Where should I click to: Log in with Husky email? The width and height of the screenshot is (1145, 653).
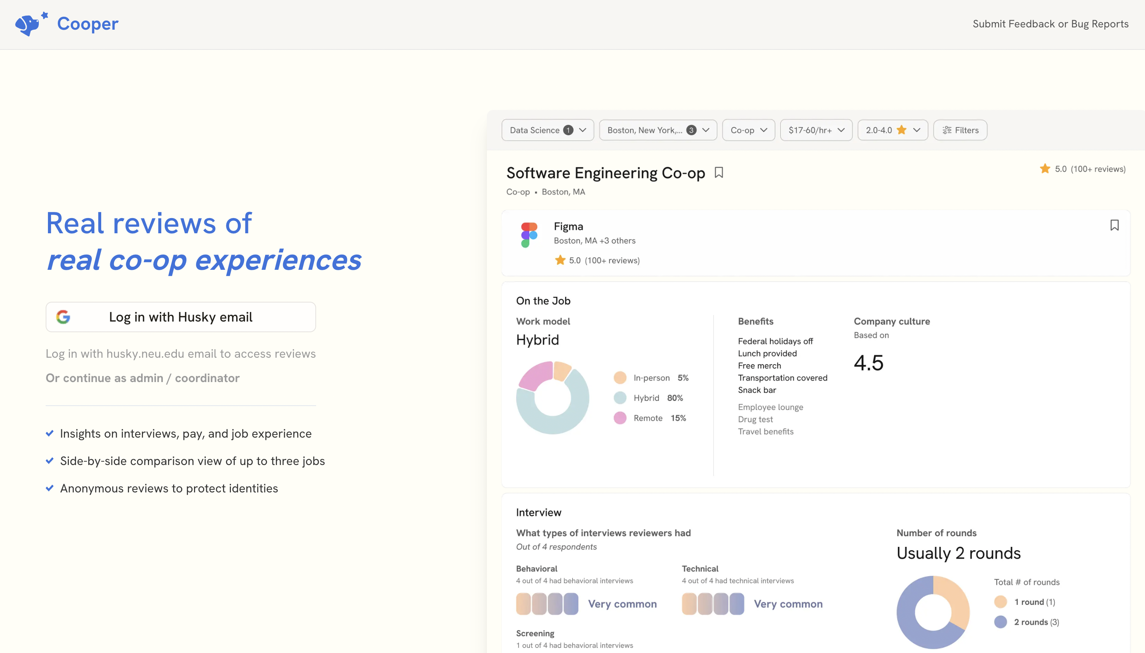[x=181, y=317]
